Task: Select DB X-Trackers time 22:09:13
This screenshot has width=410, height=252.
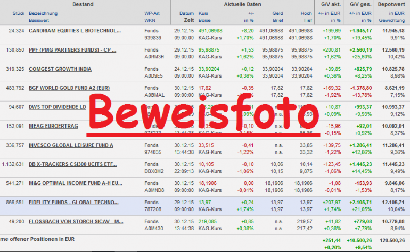Action: 184,171
